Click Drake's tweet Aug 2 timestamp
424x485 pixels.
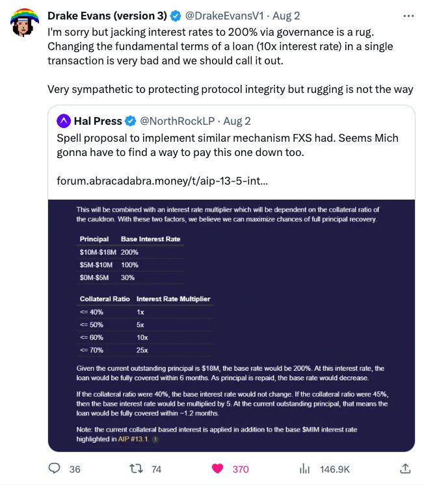point(286,16)
